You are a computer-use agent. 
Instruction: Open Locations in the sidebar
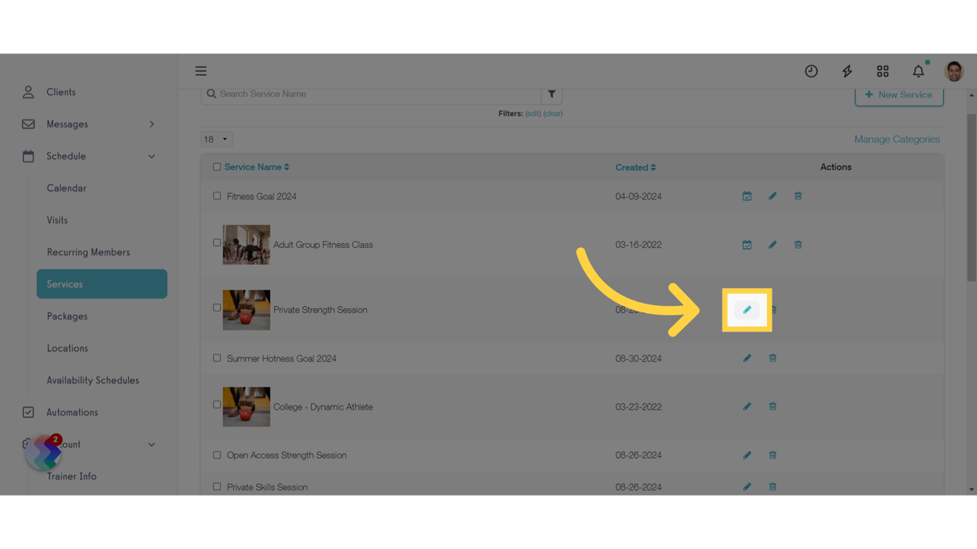67,348
